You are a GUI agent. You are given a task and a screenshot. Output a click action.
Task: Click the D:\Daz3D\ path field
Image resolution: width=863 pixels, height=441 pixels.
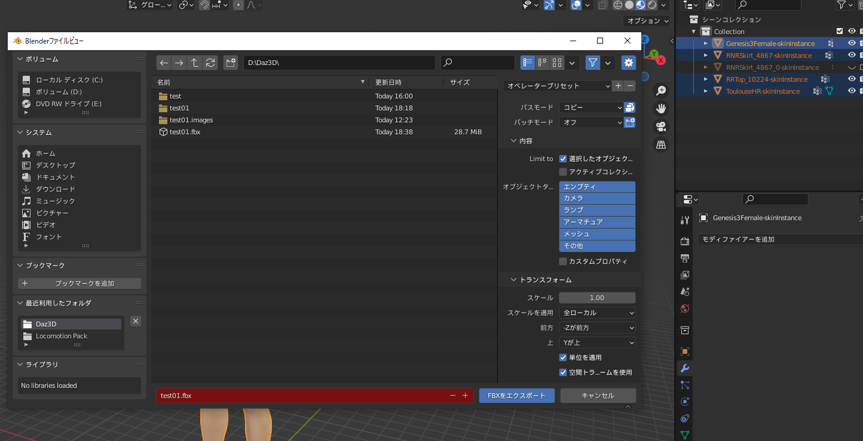(x=339, y=63)
